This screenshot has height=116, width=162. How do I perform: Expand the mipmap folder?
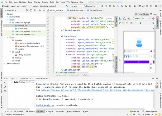[x=10, y=58]
